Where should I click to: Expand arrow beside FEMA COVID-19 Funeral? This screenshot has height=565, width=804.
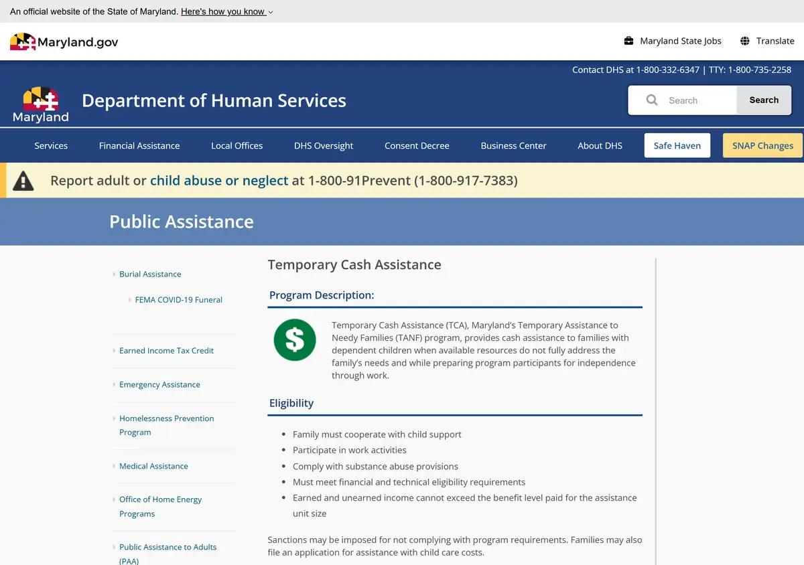(x=130, y=300)
